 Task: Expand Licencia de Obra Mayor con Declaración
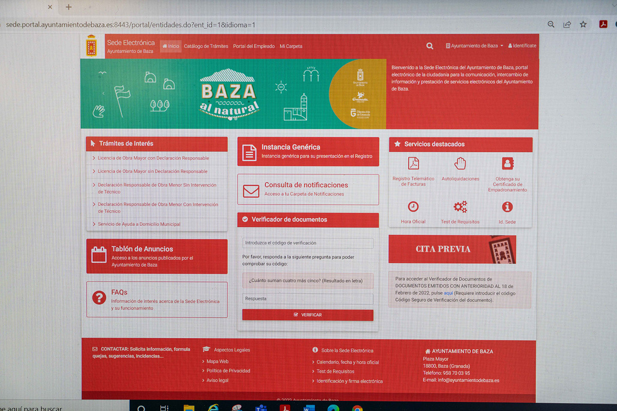tap(153, 158)
